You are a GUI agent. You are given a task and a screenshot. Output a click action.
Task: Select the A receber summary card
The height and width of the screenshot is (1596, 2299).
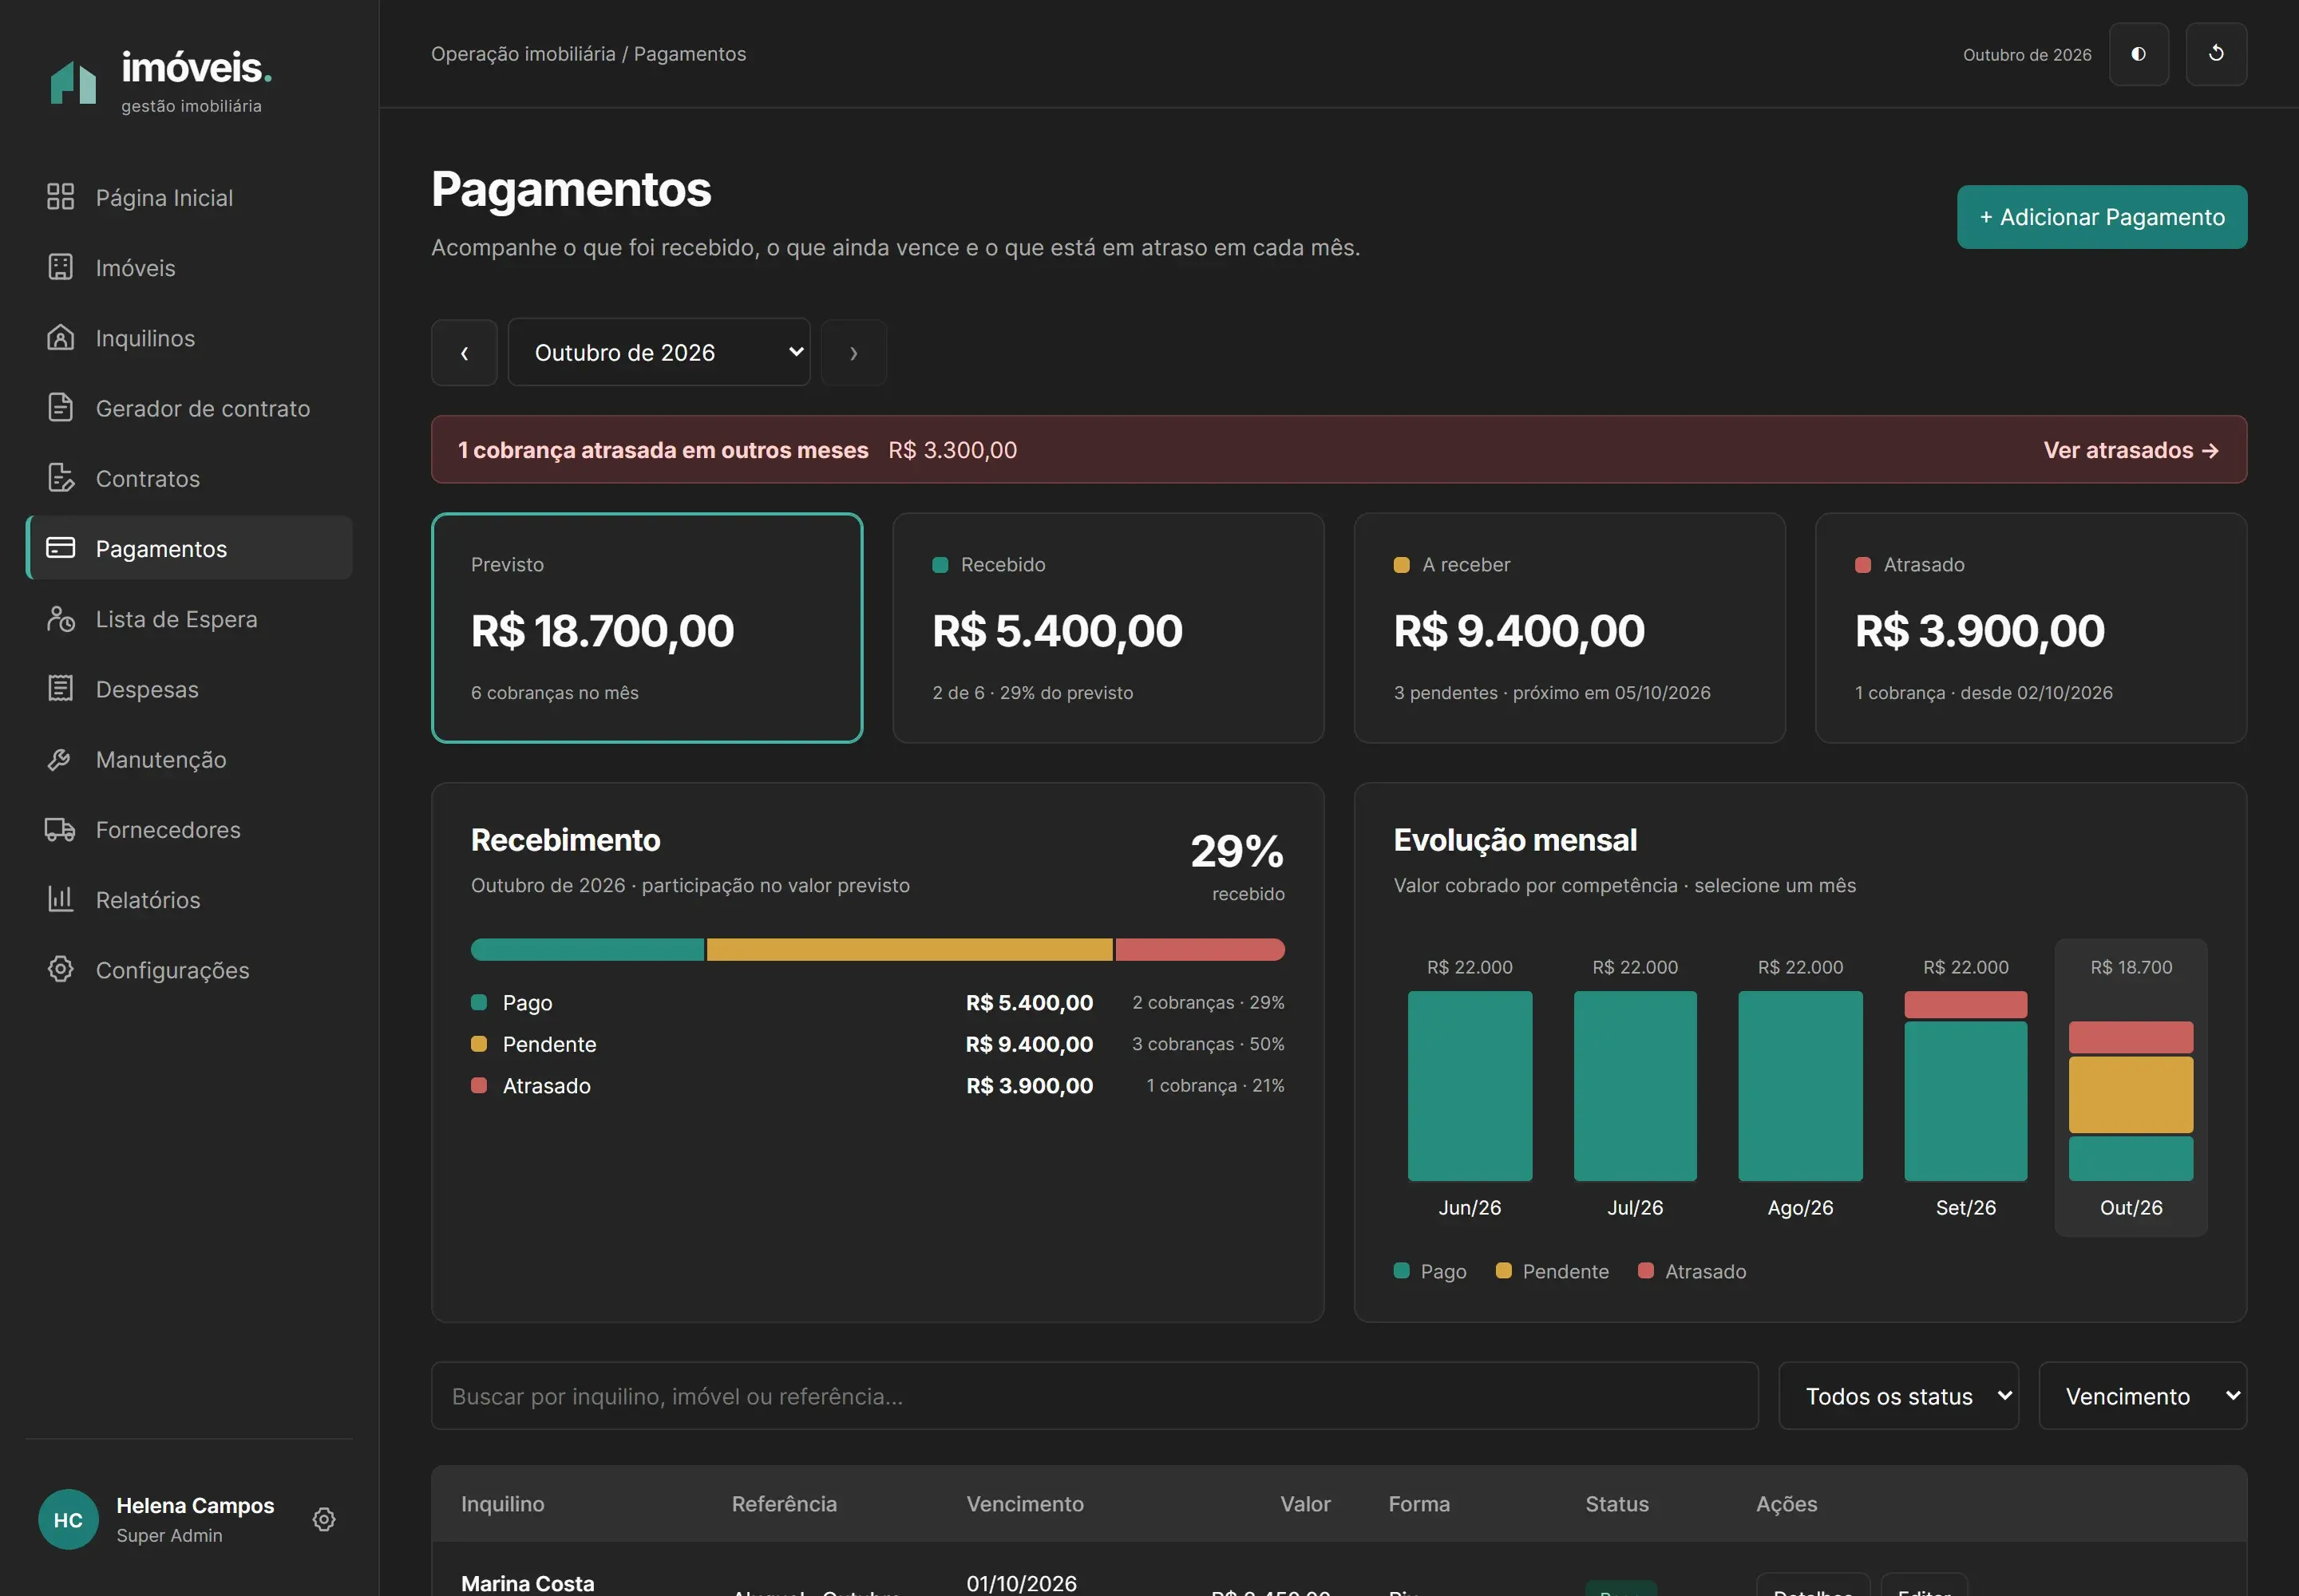coord(1569,628)
